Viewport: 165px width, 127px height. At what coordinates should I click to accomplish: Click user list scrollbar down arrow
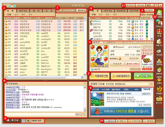pos(152,39)
